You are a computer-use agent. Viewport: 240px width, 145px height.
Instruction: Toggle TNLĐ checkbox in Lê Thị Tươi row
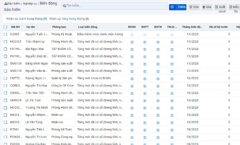(x=172, y=101)
